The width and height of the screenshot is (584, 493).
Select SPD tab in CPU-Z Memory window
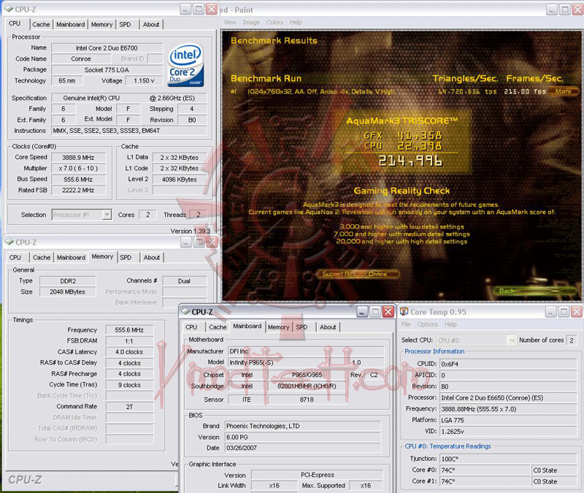126,258
